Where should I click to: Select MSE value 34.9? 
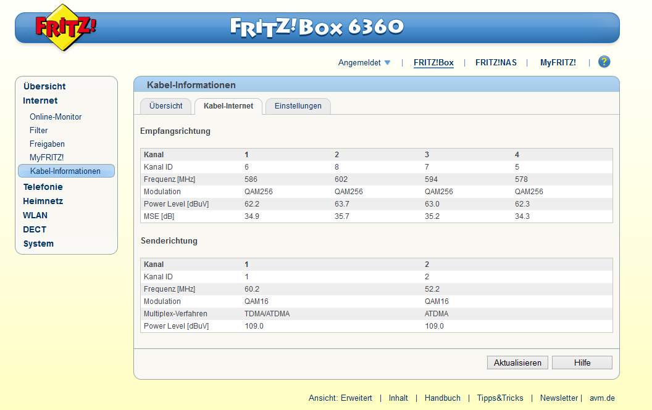[252, 216]
